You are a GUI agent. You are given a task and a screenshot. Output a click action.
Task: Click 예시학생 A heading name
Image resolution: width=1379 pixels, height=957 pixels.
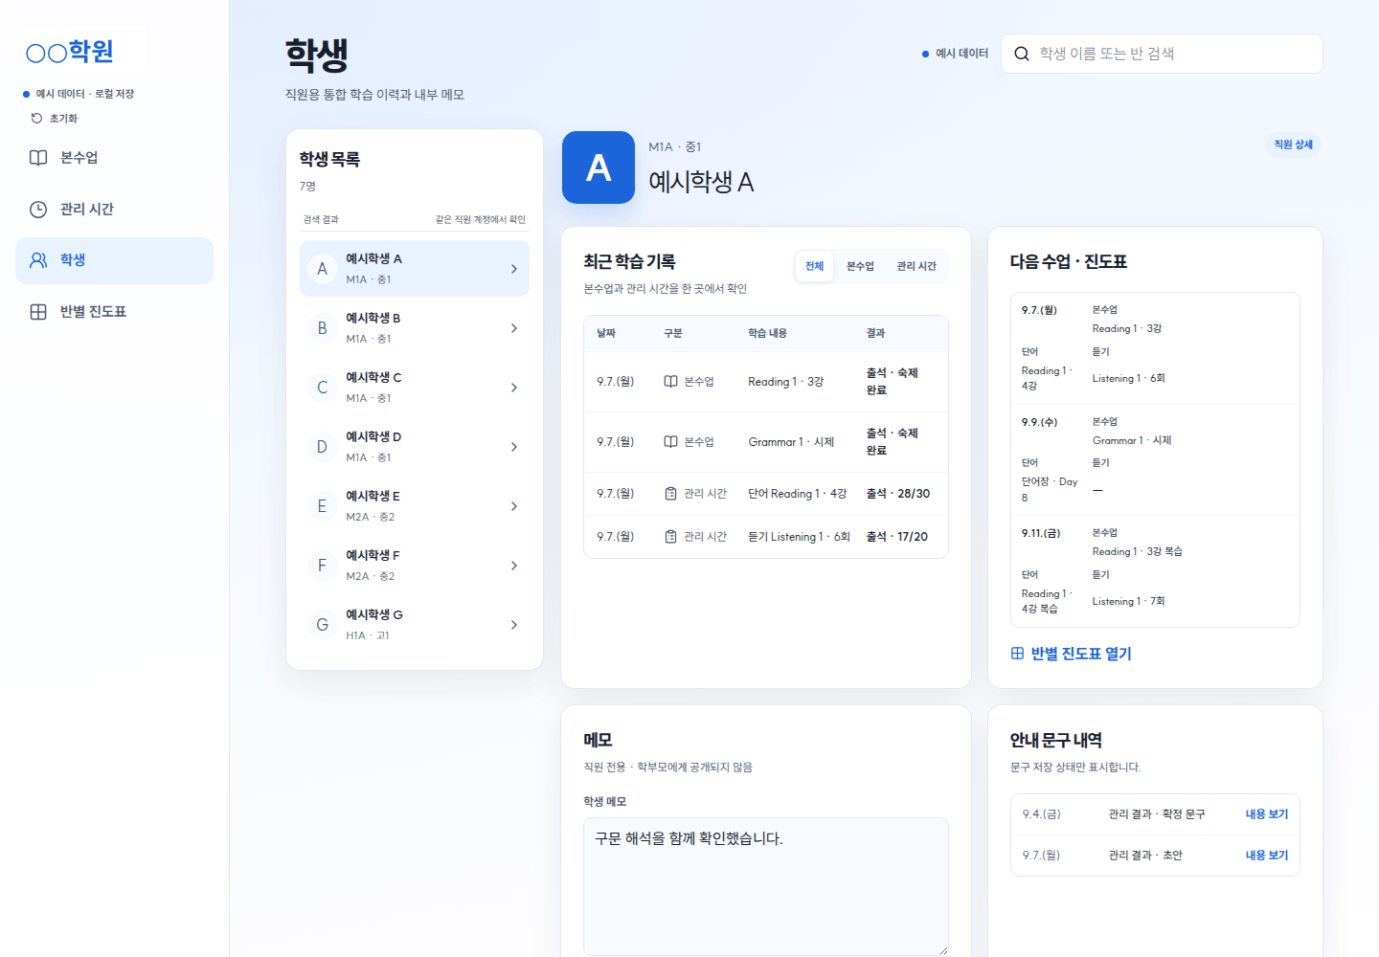click(x=701, y=182)
